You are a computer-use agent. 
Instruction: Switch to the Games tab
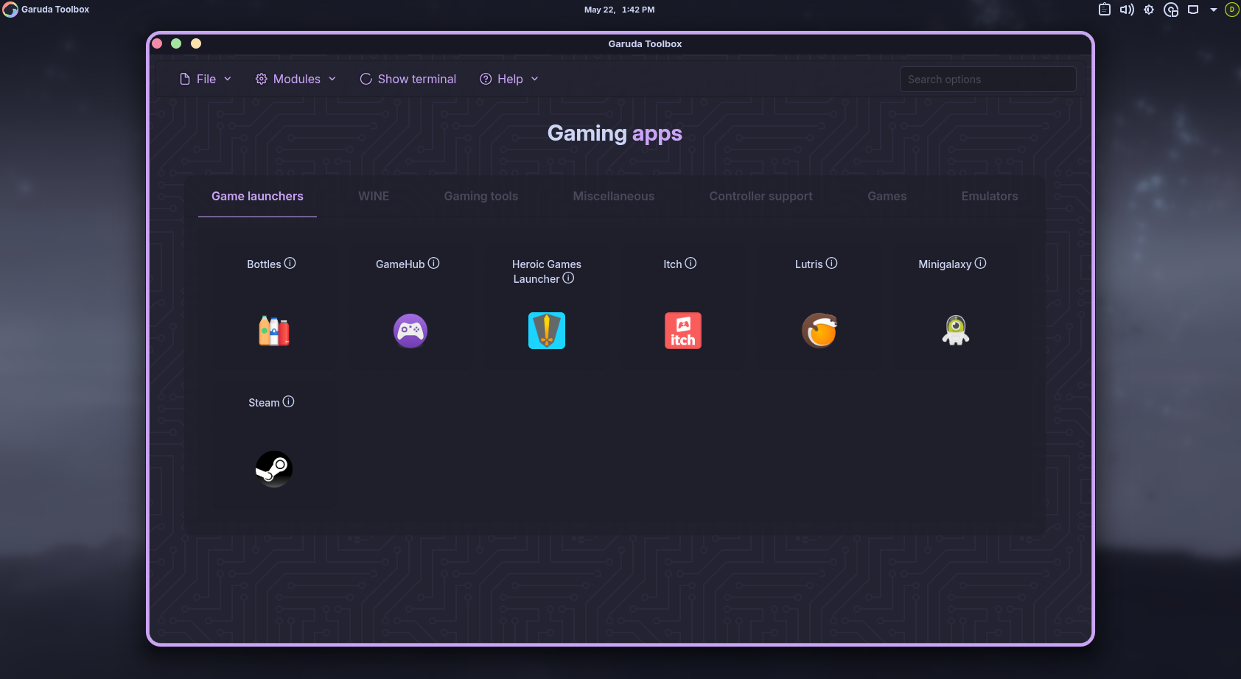[x=887, y=196]
